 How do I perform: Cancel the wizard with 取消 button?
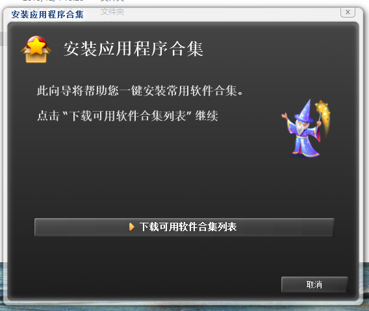click(314, 284)
